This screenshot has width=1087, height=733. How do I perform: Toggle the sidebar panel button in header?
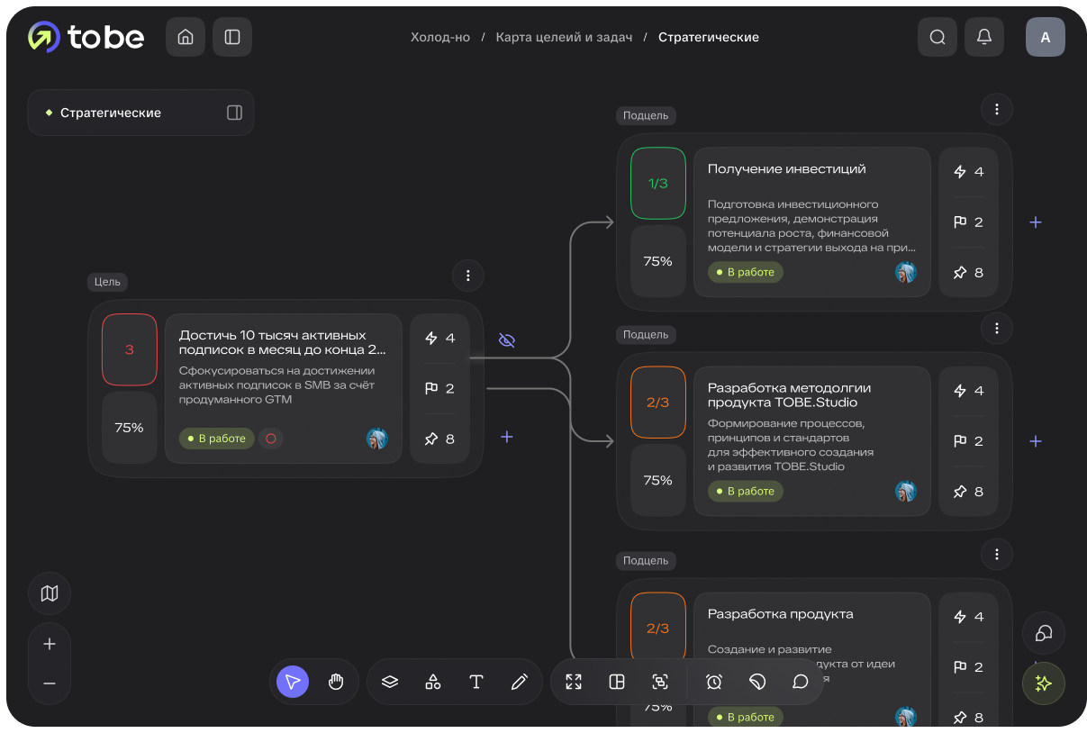(x=232, y=37)
